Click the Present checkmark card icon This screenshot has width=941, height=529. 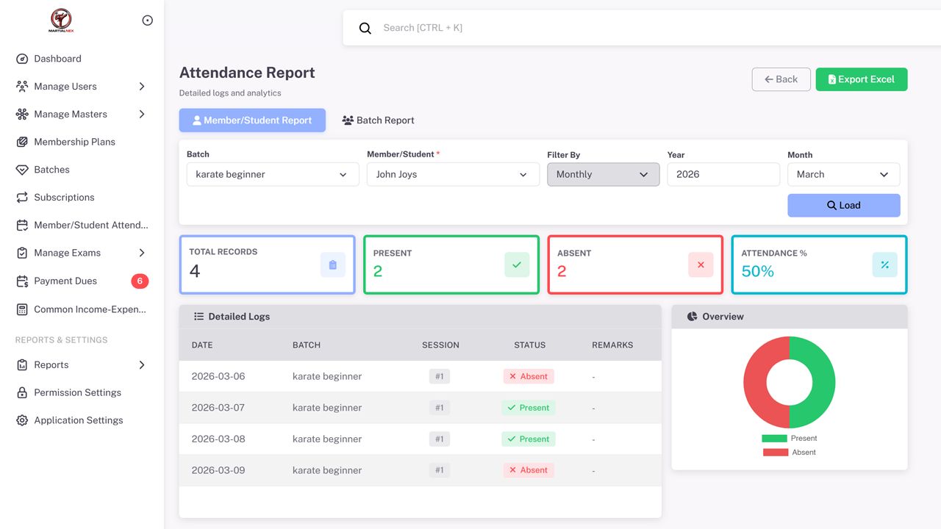pos(516,264)
